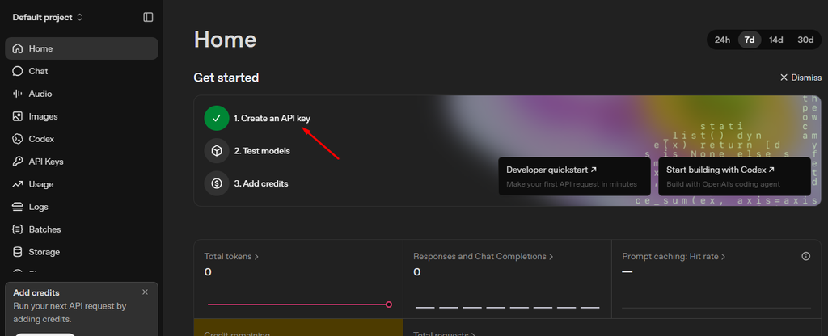Click the Get started heading

click(226, 78)
